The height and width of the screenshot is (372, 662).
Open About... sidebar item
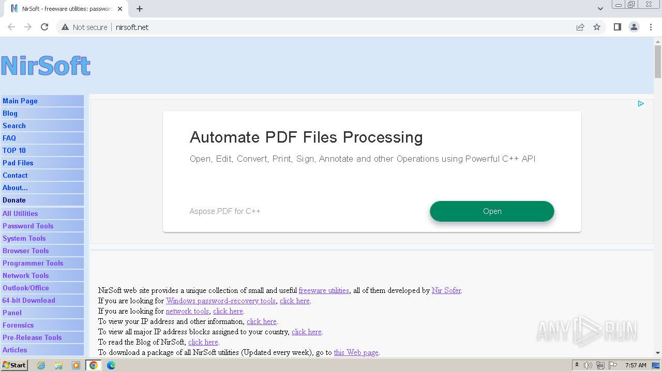coord(42,188)
